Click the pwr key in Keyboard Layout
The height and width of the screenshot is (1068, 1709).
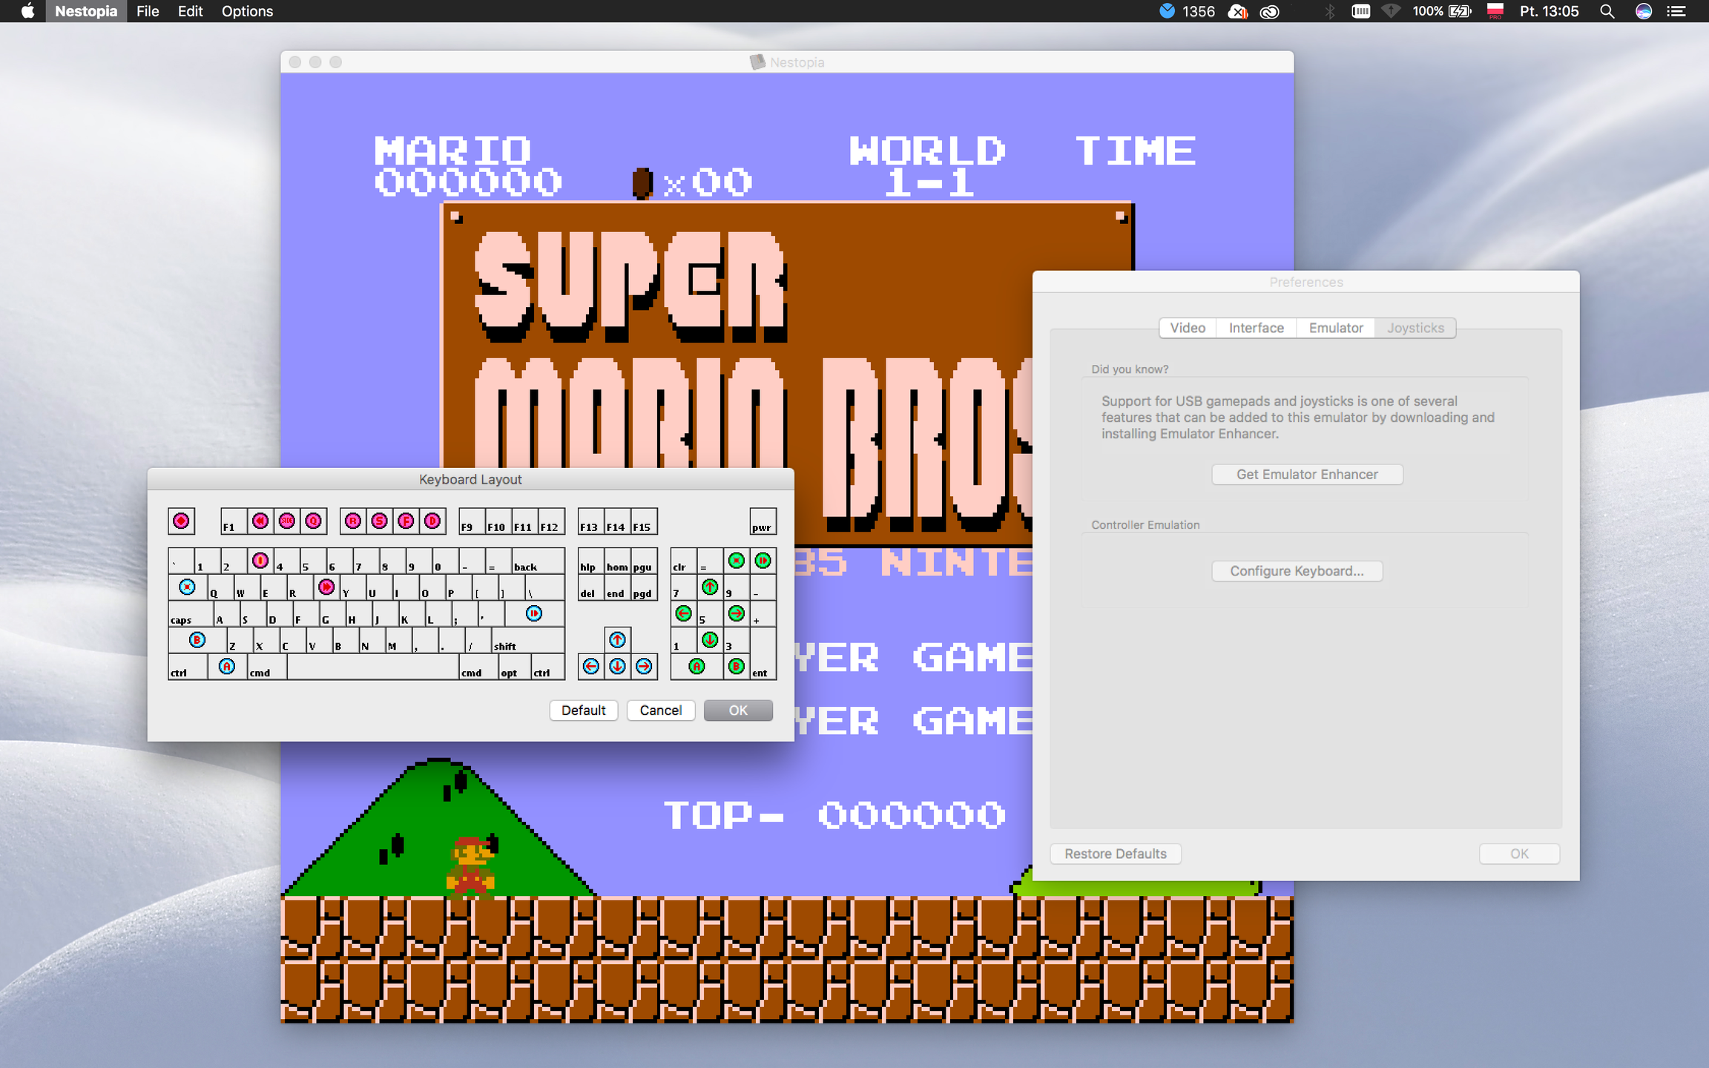point(763,521)
